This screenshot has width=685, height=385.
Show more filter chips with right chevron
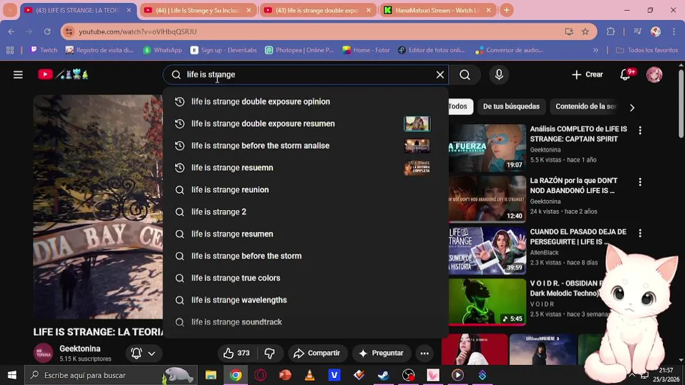632,107
